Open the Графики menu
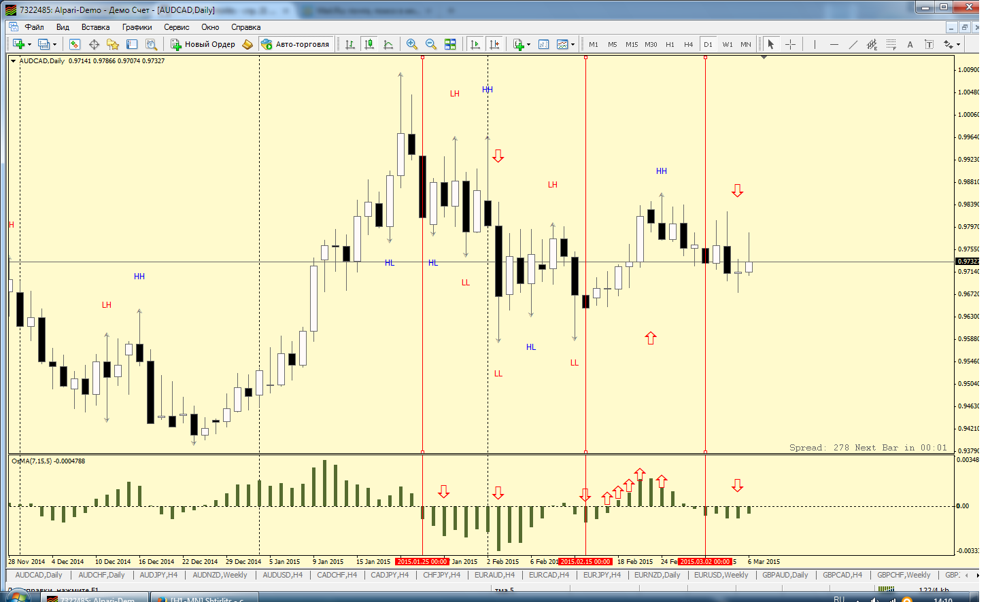This screenshot has width=990, height=602. [x=137, y=27]
